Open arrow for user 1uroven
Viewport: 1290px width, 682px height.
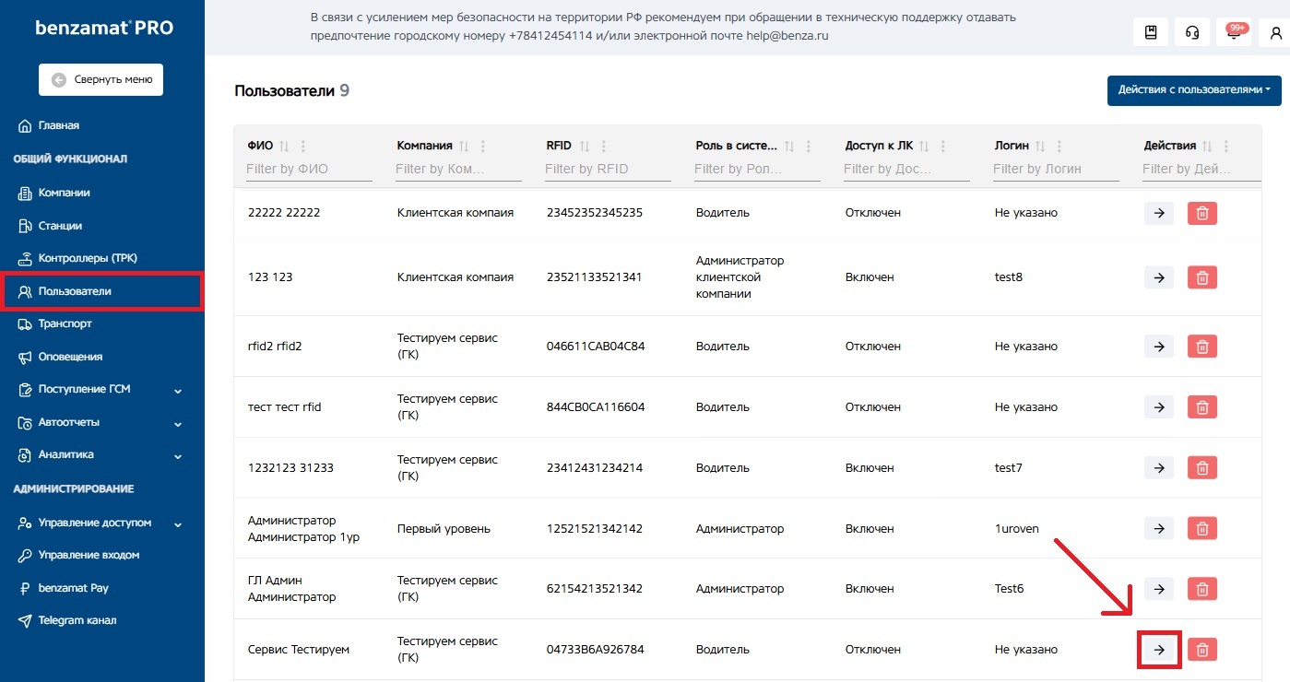click(x=1159, y=529)
